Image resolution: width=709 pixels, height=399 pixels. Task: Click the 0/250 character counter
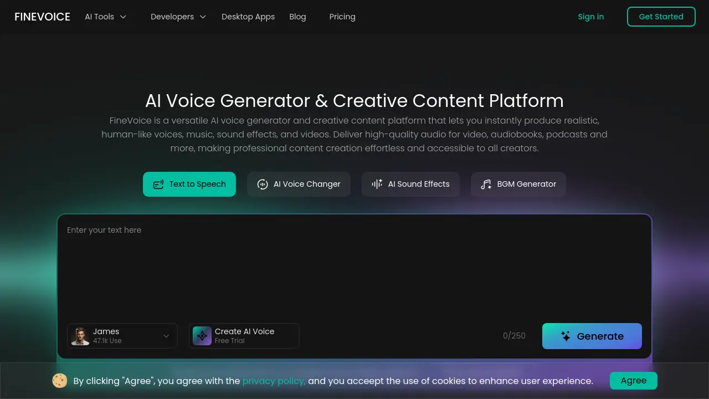(x=514, y=336)
